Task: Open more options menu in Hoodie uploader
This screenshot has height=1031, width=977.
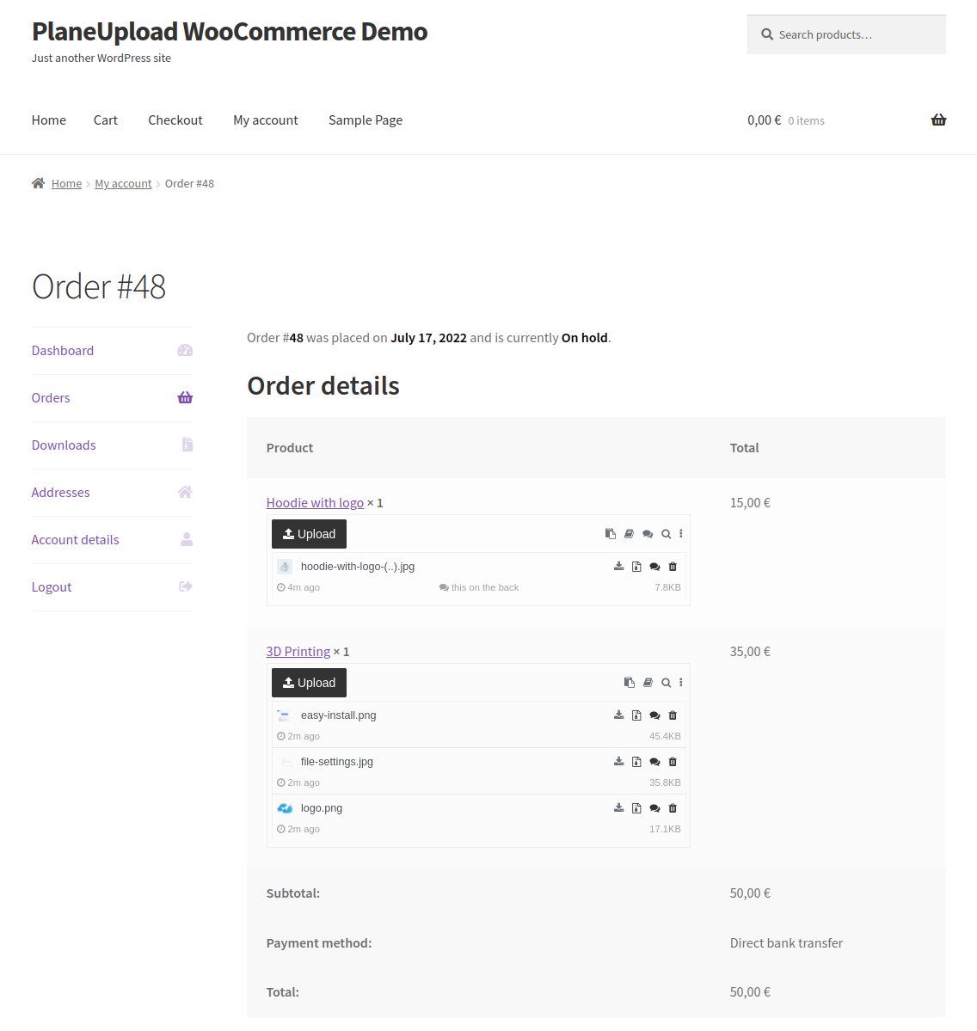Action: point(681,534)
